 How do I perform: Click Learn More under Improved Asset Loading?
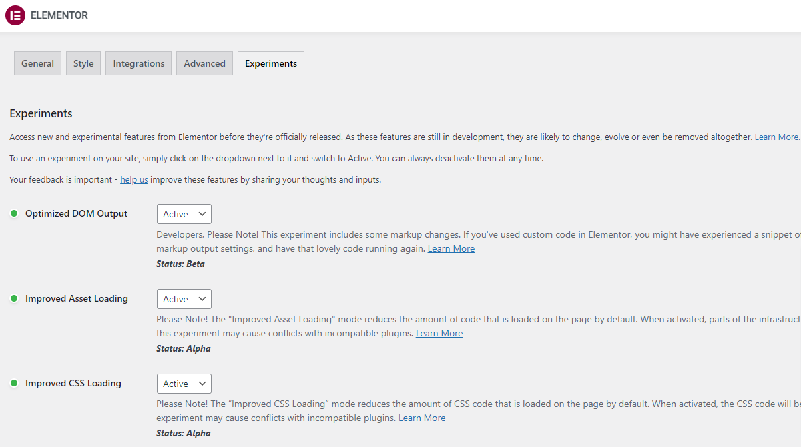tap(439, 333)
